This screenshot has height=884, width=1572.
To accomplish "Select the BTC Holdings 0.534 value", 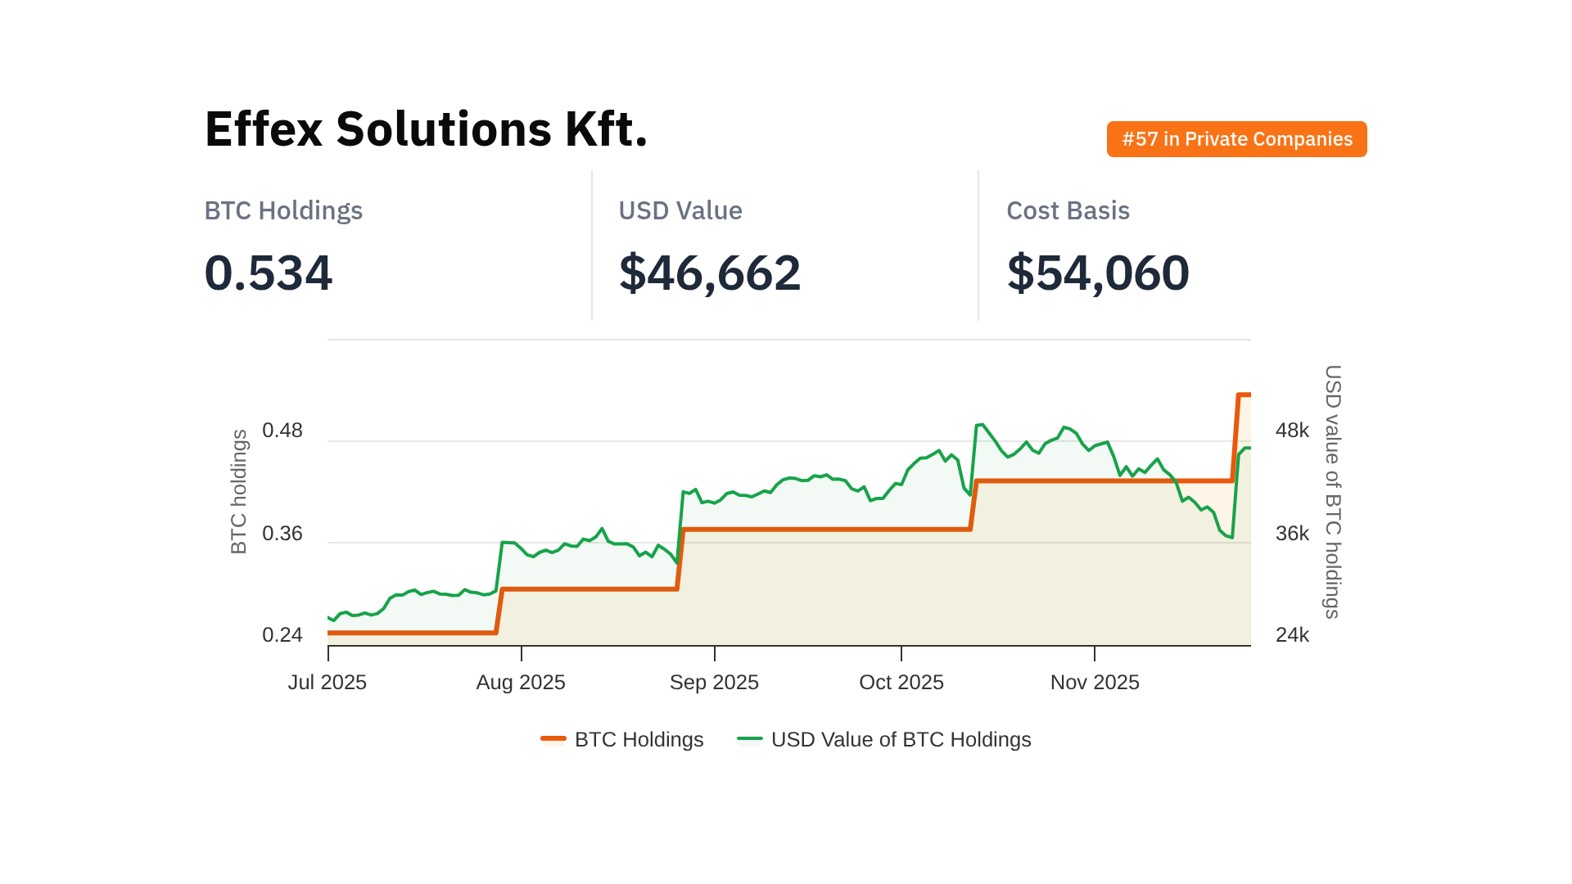I will coord(269,273).
